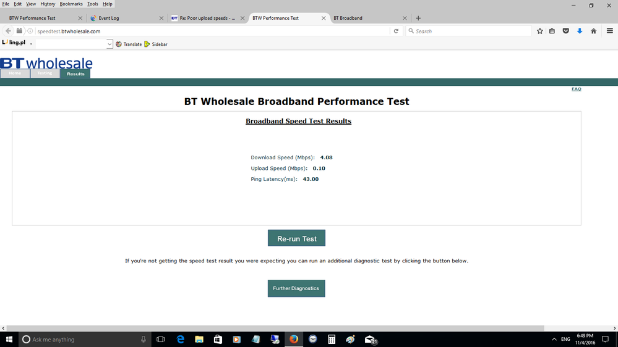The image size is (618, 347).
Task: Click the ling.pl toolbar logo
Action: [x=14, y=43]
